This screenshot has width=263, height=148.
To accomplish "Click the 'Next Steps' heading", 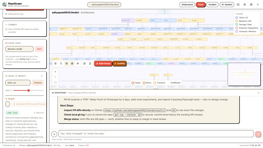I will coord(67,106).
